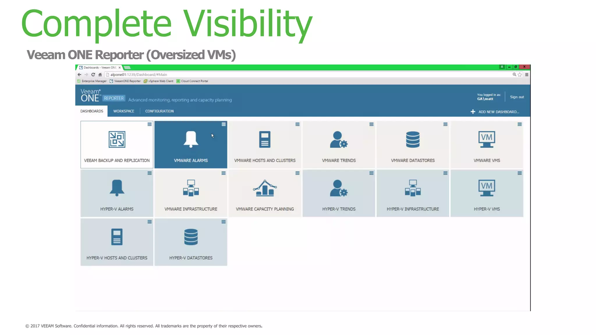Click the browser back arrow
Image resolution: width=596 pixels, height=335 pixels.
point(79,75)
